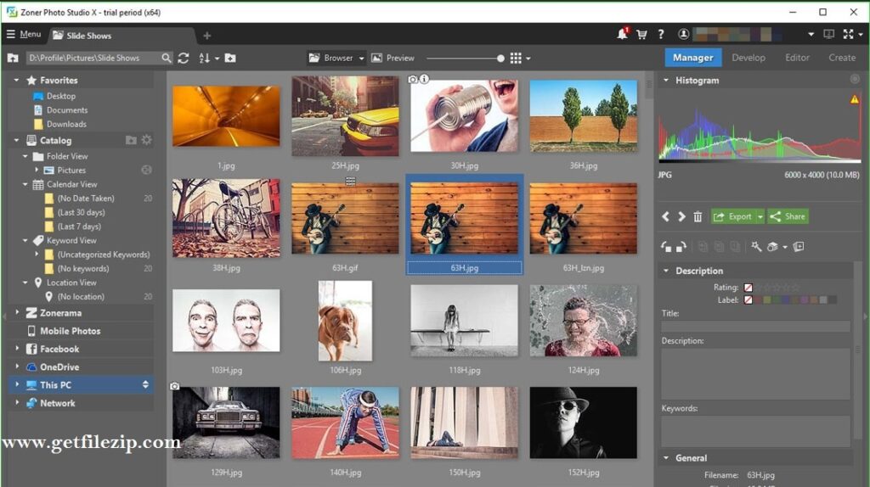Switch to the Create module
Viewport: 870px width, 487px height.
pos(842,58)
